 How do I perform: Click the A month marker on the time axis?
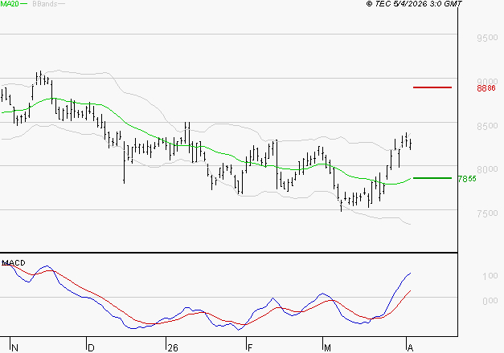410,348
